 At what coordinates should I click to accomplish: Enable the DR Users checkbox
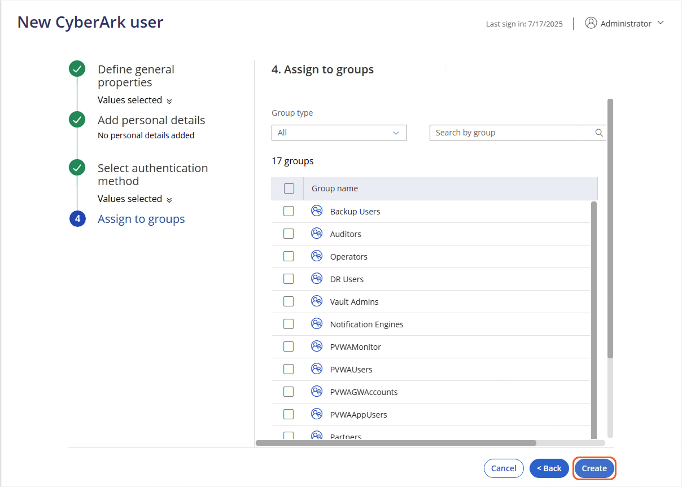(288, 279)
